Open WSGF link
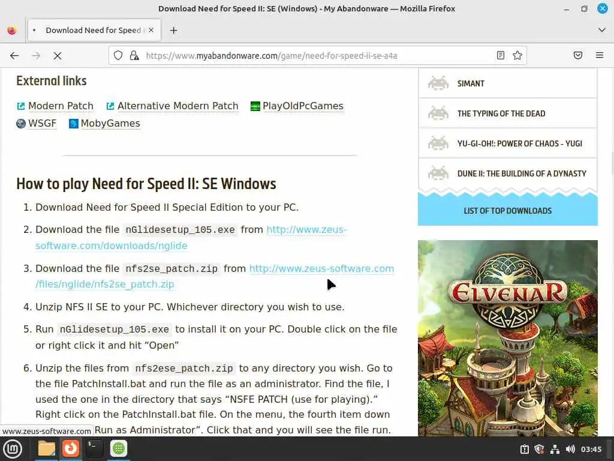614x461 pixels. (x=43, y=124)
